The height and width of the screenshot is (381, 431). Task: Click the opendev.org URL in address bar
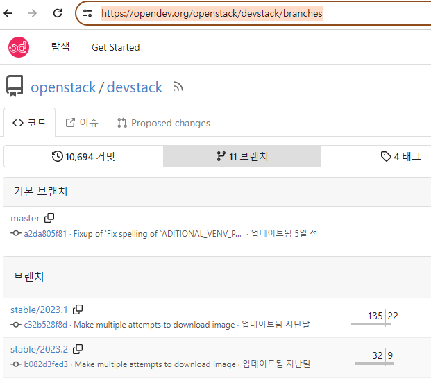click(212, 13)
